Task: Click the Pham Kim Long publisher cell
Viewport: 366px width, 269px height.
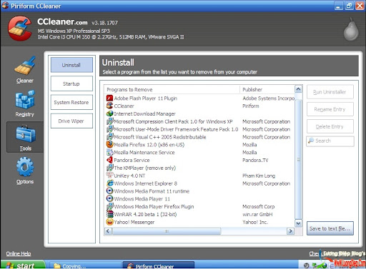Action: pyautogui.click(x=259, y=176)
